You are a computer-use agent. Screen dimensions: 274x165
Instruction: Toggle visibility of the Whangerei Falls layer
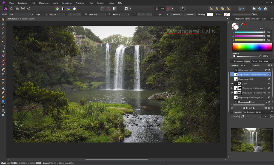coord(269,70)
